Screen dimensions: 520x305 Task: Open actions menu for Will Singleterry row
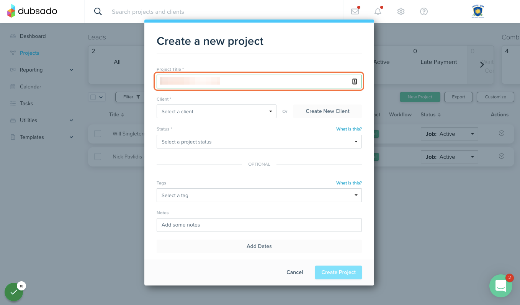[x=502, y=133]
